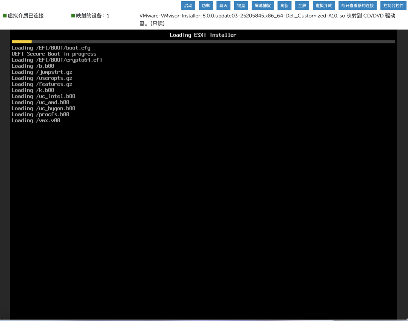Image resolution: width=408 pixels, height=321 pixels.
Task: Click 屏幕捕捉 to capture the screen
Action: [263, 5]
